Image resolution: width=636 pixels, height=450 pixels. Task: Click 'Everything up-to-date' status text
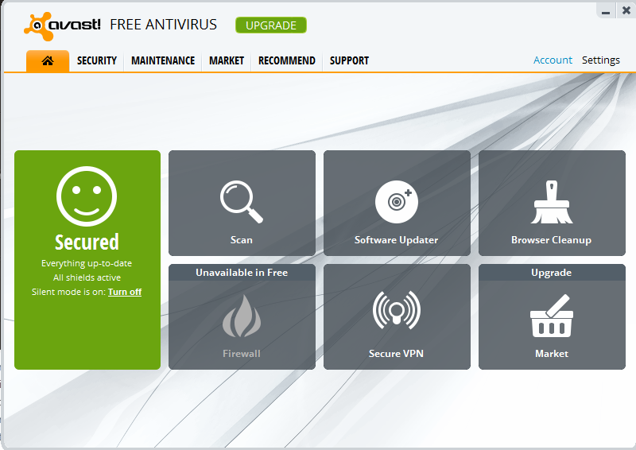[x=87, y=263]
